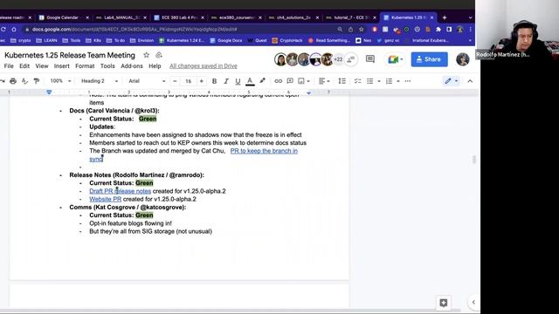
Task: Open the Google account profile avatar
Action: click(462, 59)
